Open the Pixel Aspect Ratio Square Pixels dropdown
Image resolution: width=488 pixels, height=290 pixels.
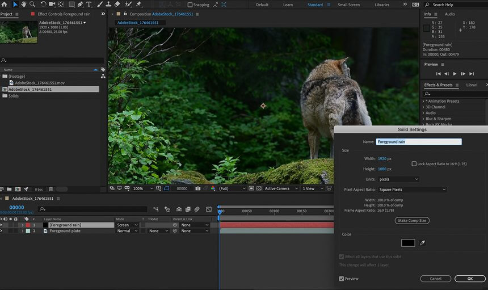tap(412, 190)
